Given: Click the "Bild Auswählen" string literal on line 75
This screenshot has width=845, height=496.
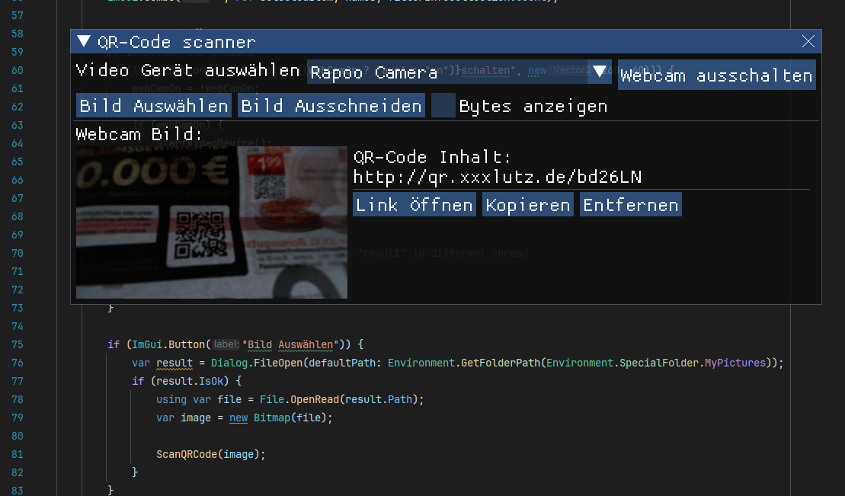Looking at the screenshot, I should click(290, 344).
